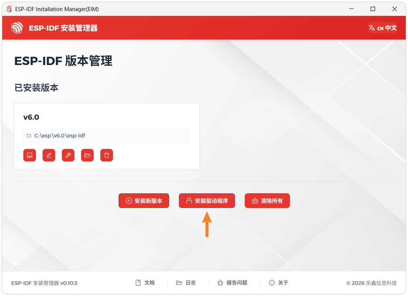Image resolution: width=408 pixels, height=296 pixels.
Task: Click the bug icon next to 报告问题
Action: click(x=221, y=282)
